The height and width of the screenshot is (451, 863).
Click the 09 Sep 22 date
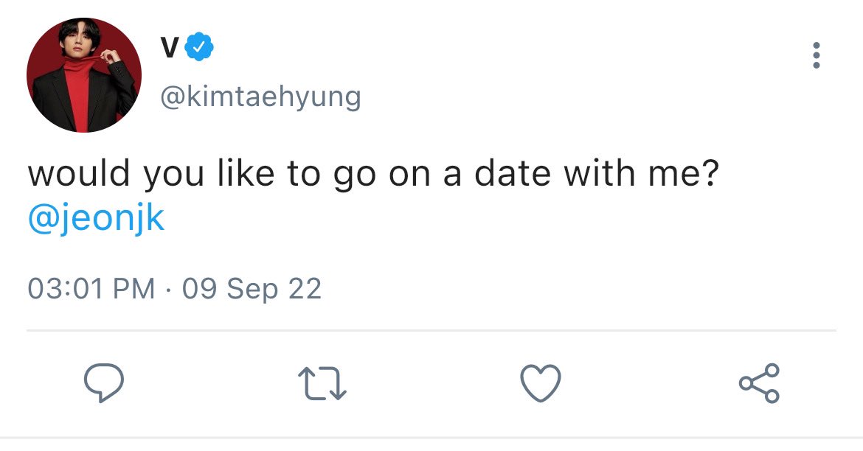[x=252, y=289]
